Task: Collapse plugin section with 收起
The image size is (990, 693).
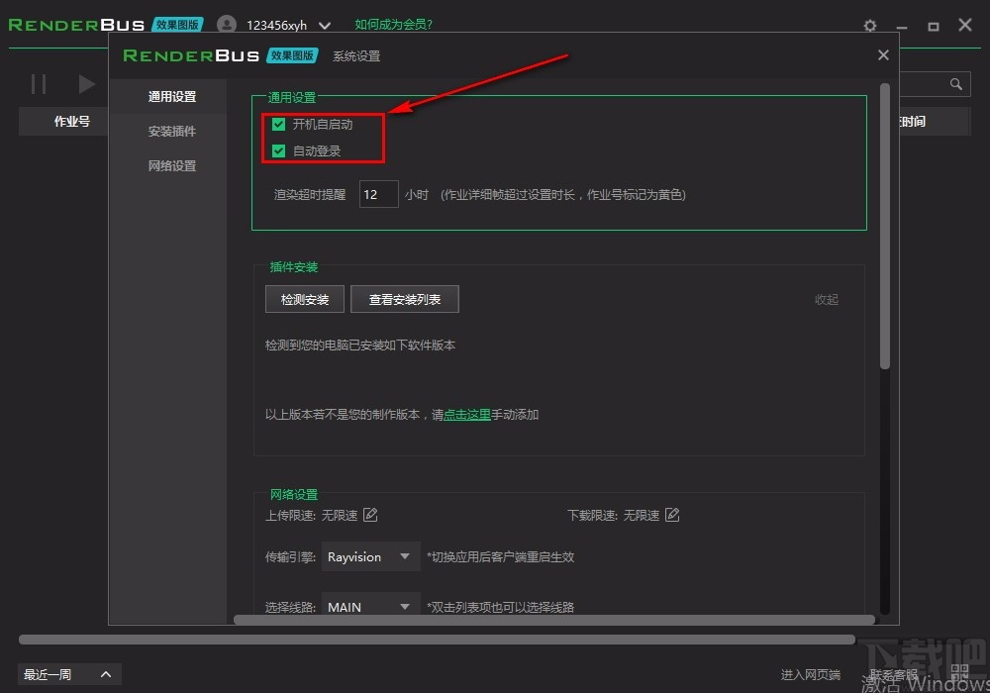Action: (827, 300)
